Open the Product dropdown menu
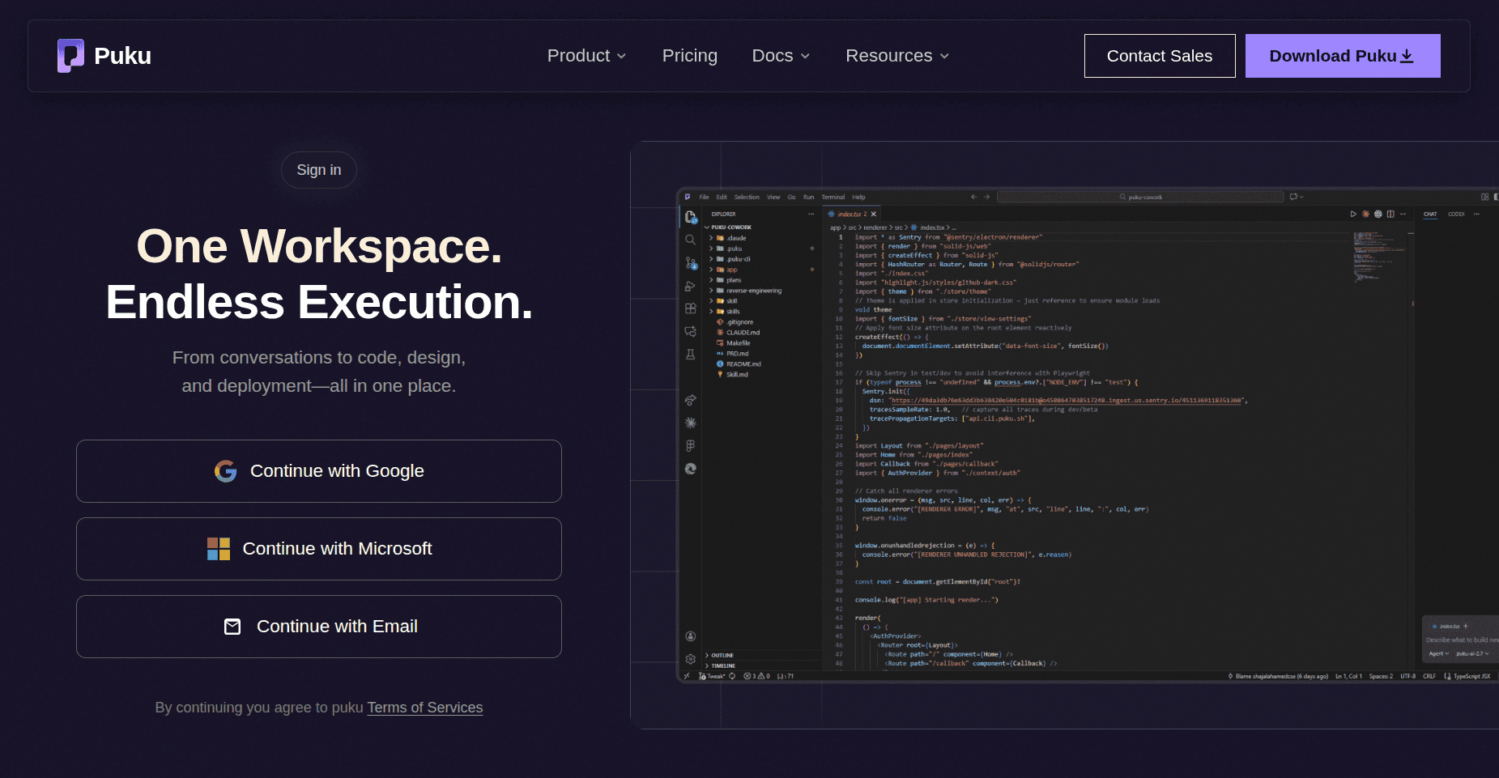This screenshot has width=1499, height=778. (586, 56)
